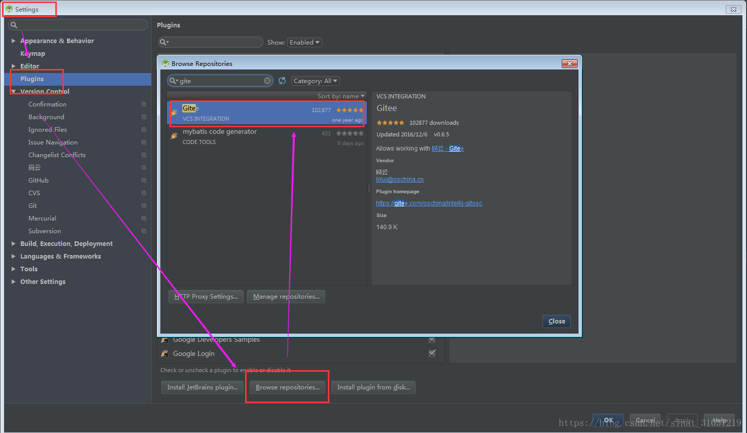Click the search magnifier in Browse Repositories
The image size is (747, 433).
pyautogui.click(x=174, y=81)
